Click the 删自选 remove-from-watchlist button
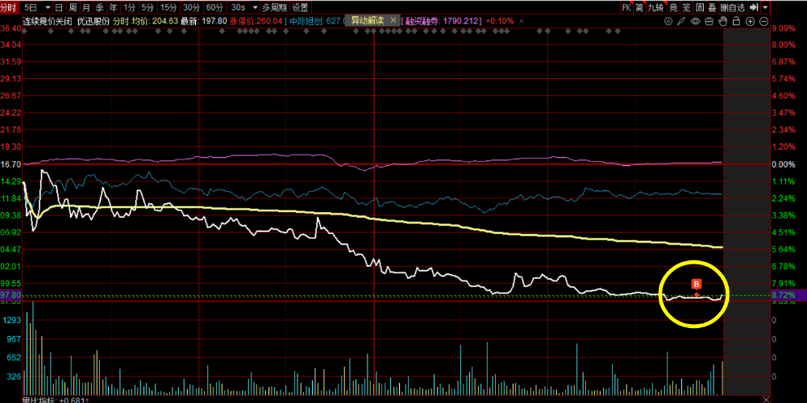This screenshot has width=807, height=403. pos(732,7)
